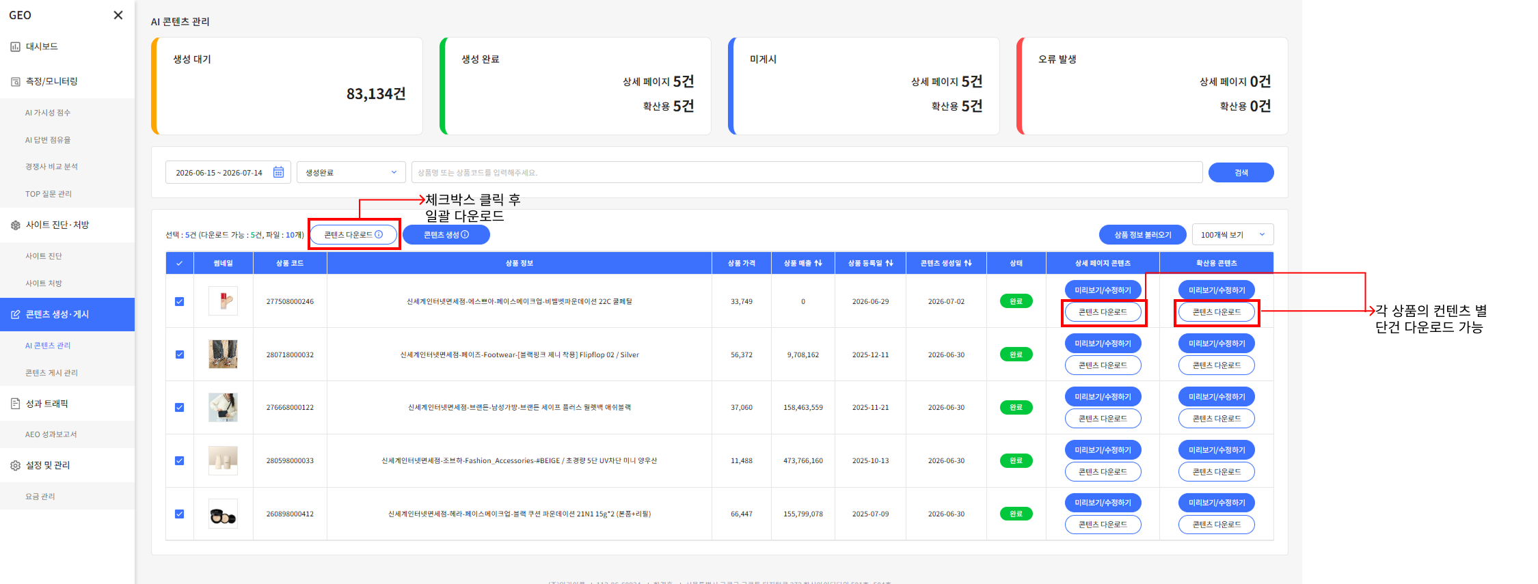This screenshot has height=584, width=1538.
Task: Click the 사이트 진단·처방 gear icon
Action: tap(15, 225)
